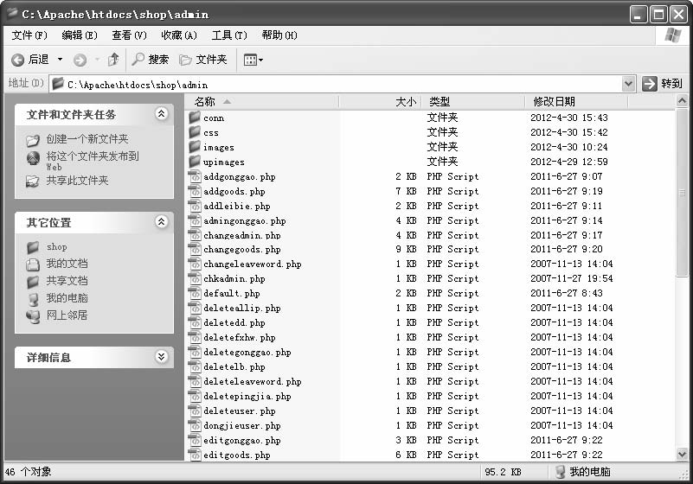Image resolution: width=693 pixels, height=484 pixels.
Task: Click the 我的文档 icon in sidebar
Action: point(33,264)
